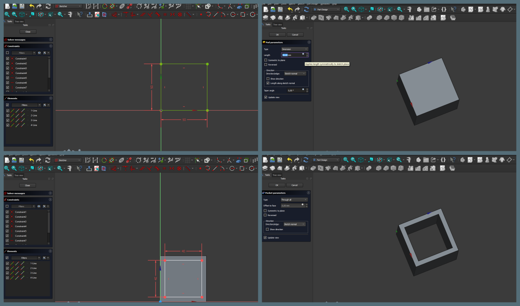The image size is (520, 306).
Task: Select Create Line tool in top-left Sketcher window
Action: click(216, 14)
